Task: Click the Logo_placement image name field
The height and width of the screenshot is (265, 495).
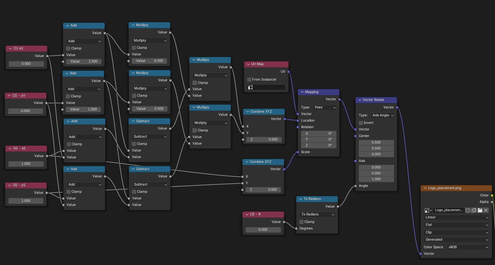Action: 449,210
